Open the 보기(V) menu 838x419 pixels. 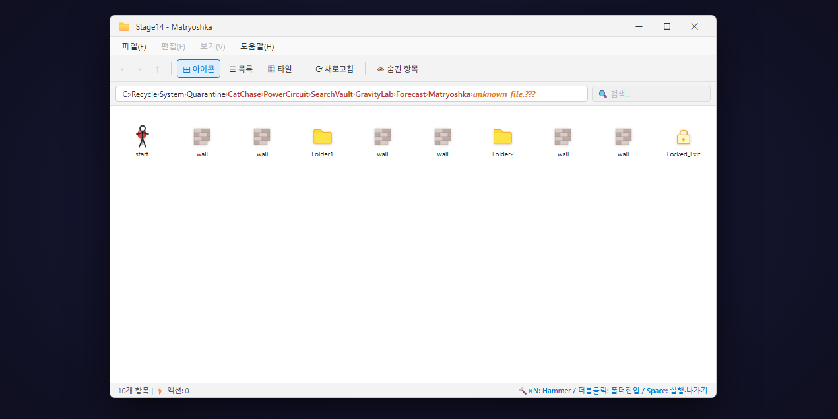pos(212,46)
